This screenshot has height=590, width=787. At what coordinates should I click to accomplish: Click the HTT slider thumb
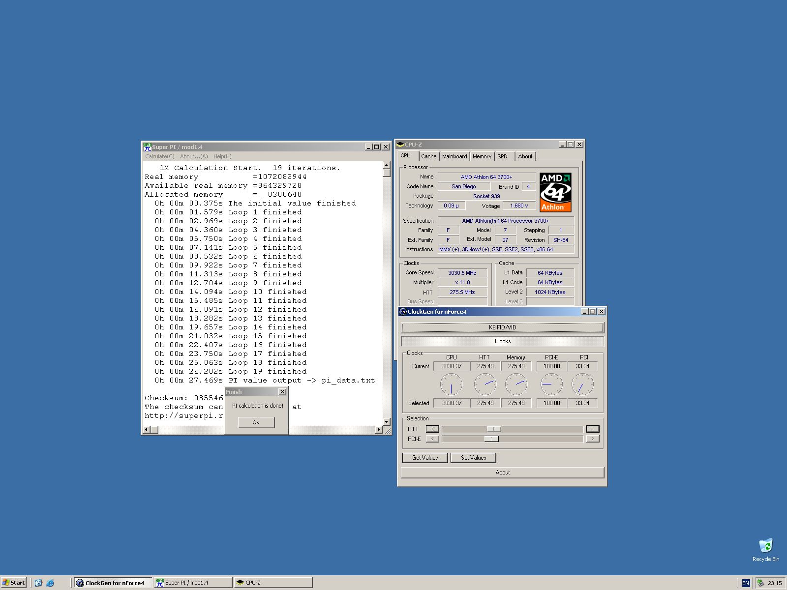click(493, 429)
